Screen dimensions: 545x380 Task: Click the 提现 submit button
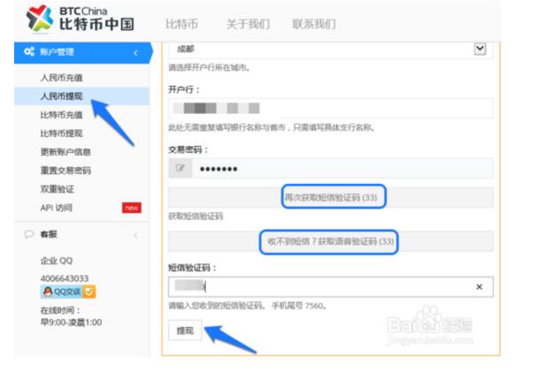click(185, 331)
